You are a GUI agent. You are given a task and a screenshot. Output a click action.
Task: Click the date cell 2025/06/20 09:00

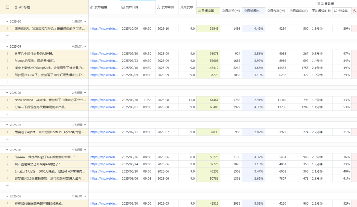click(x=138, y=172)
